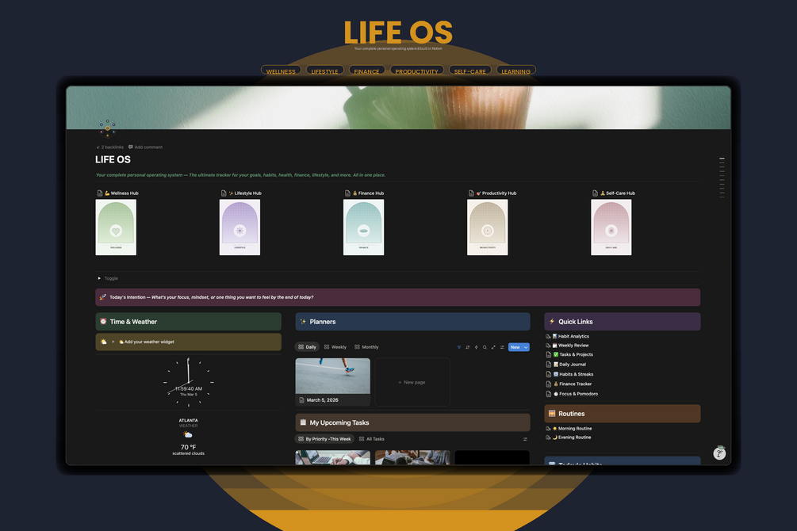797x531 pixels.
Task: Click the LEARNING pill at the top
Action: click(516, 71)
